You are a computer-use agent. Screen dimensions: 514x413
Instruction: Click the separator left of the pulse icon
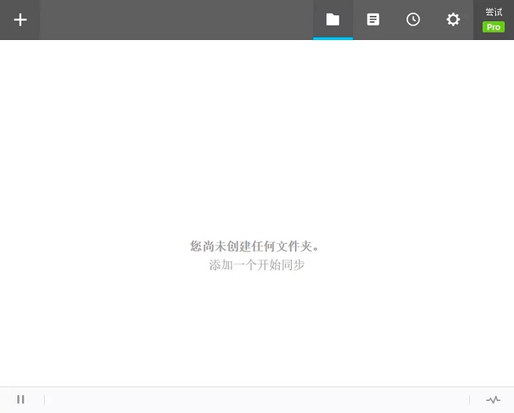pyautogui.click(x=469, y=399)
